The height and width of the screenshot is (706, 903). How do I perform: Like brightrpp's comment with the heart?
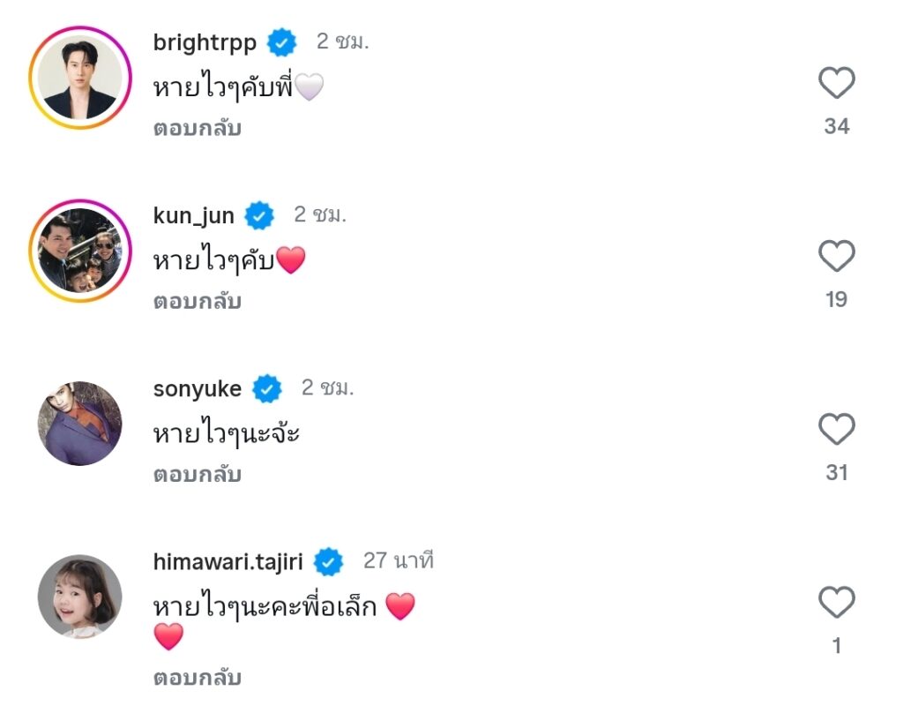click(x=836, y=84)
